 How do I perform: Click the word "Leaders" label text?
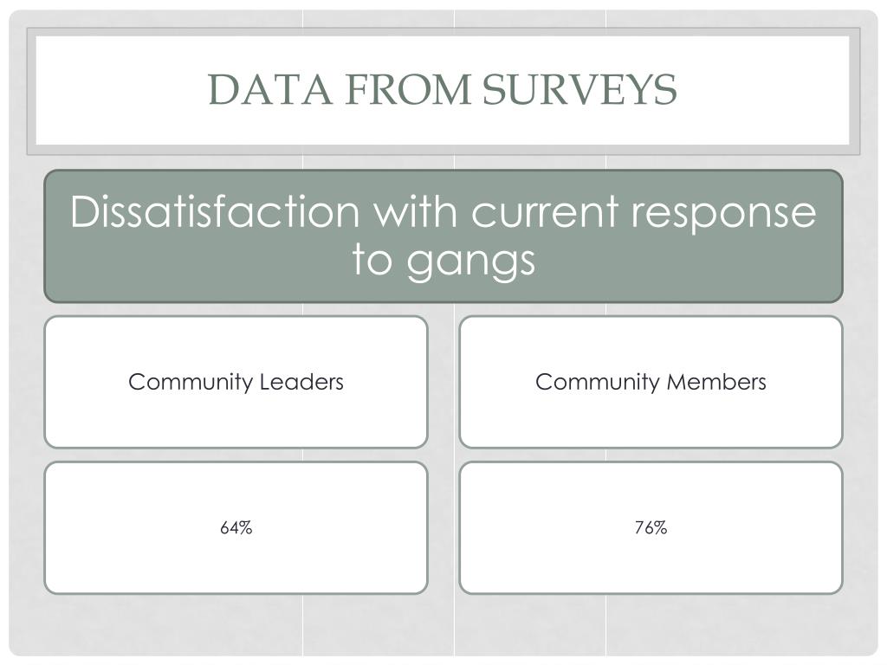click(x=301, y=382)
